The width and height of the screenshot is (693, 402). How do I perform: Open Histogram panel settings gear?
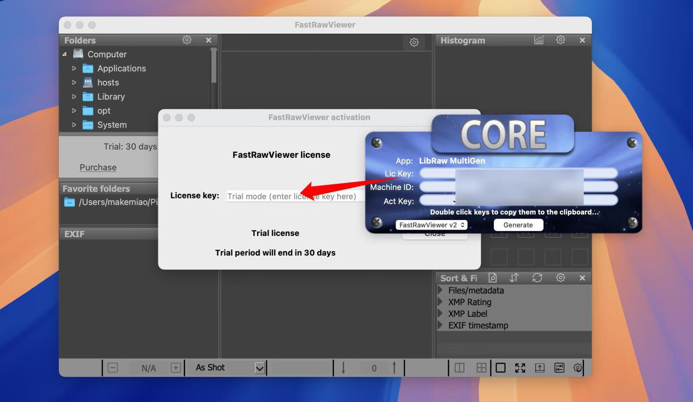(561, 40)
